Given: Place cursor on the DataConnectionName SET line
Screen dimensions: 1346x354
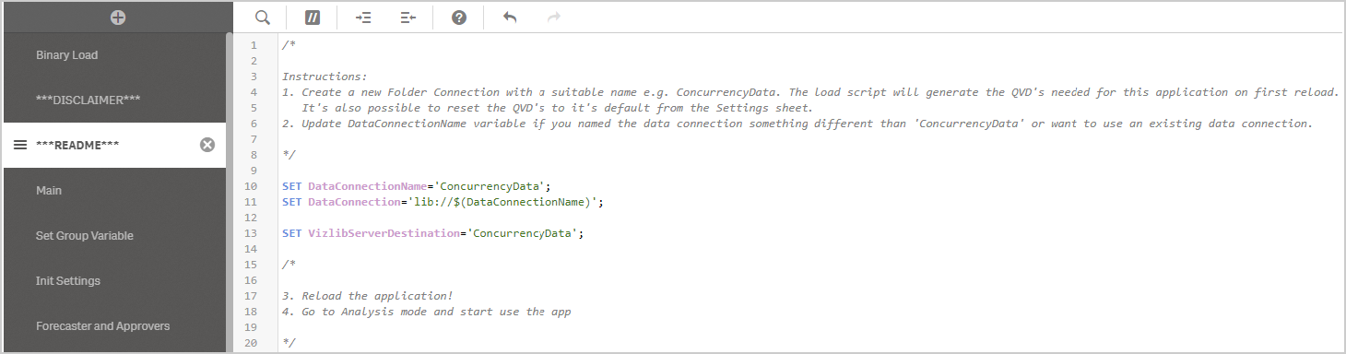Looking at the screenshot, I should 417,185.
